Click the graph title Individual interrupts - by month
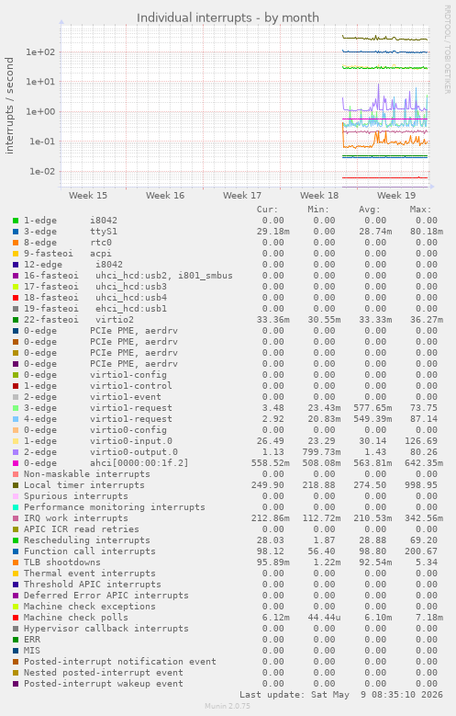456x716 pixels. click(x=228, y=17)
